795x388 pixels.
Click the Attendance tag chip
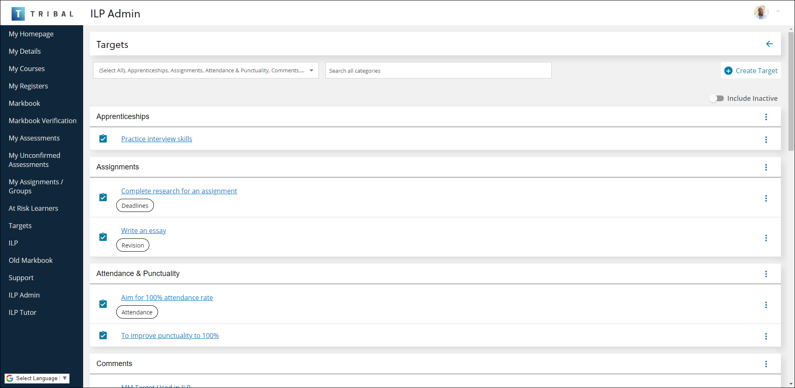(137, 312)
